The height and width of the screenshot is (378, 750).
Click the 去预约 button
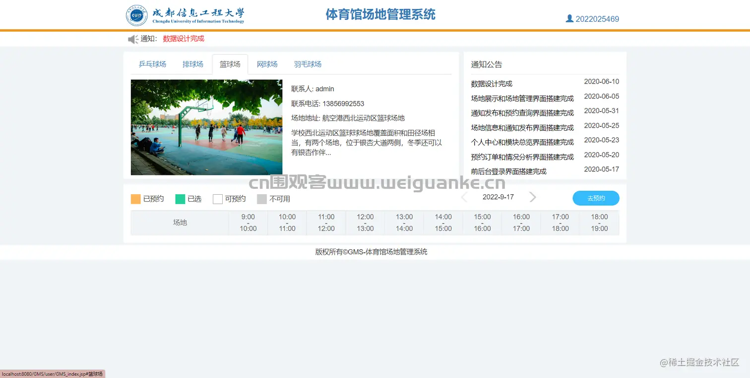(596, 198)
